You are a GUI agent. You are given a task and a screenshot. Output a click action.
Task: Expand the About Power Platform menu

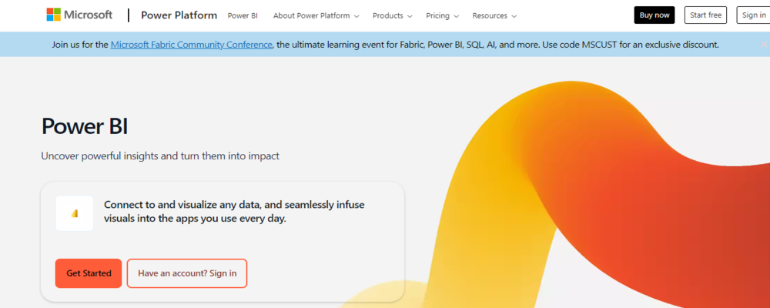click(316, 15)
